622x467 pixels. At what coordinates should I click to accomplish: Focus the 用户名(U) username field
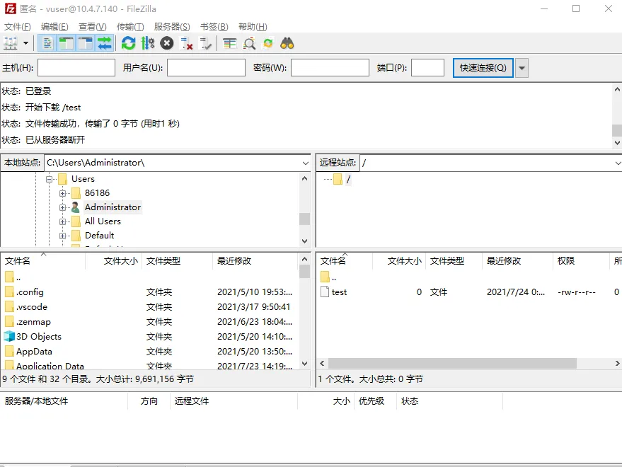(206, 67)
